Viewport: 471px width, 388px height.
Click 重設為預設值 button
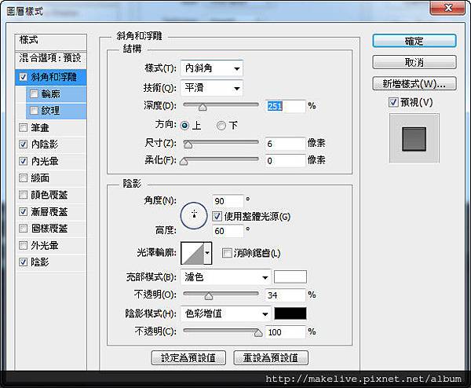pos(271,357)
